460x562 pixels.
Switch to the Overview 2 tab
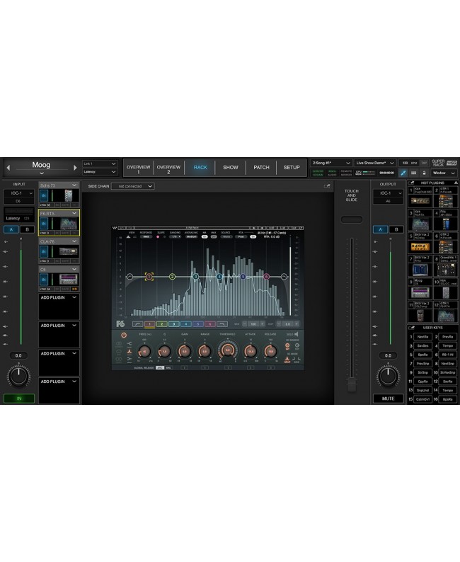tap(168, 168)
